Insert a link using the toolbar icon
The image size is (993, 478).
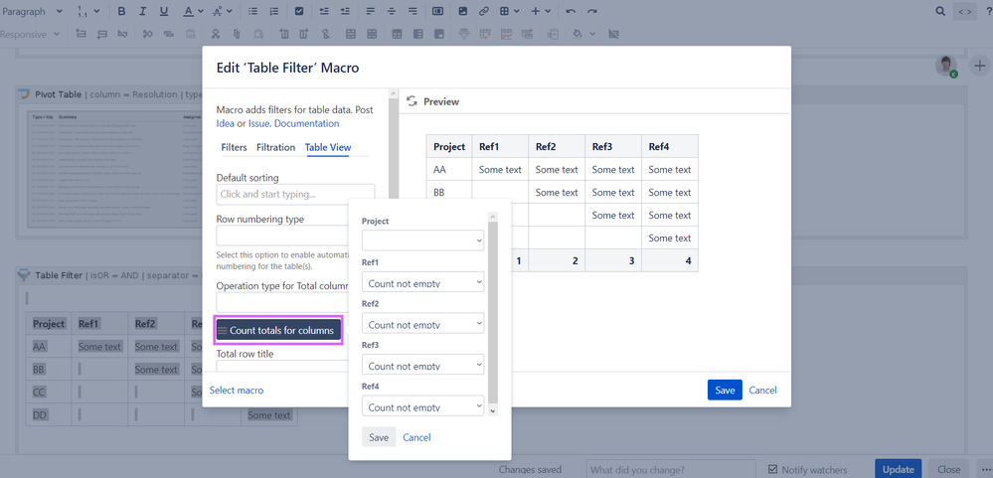pos(484,11)
